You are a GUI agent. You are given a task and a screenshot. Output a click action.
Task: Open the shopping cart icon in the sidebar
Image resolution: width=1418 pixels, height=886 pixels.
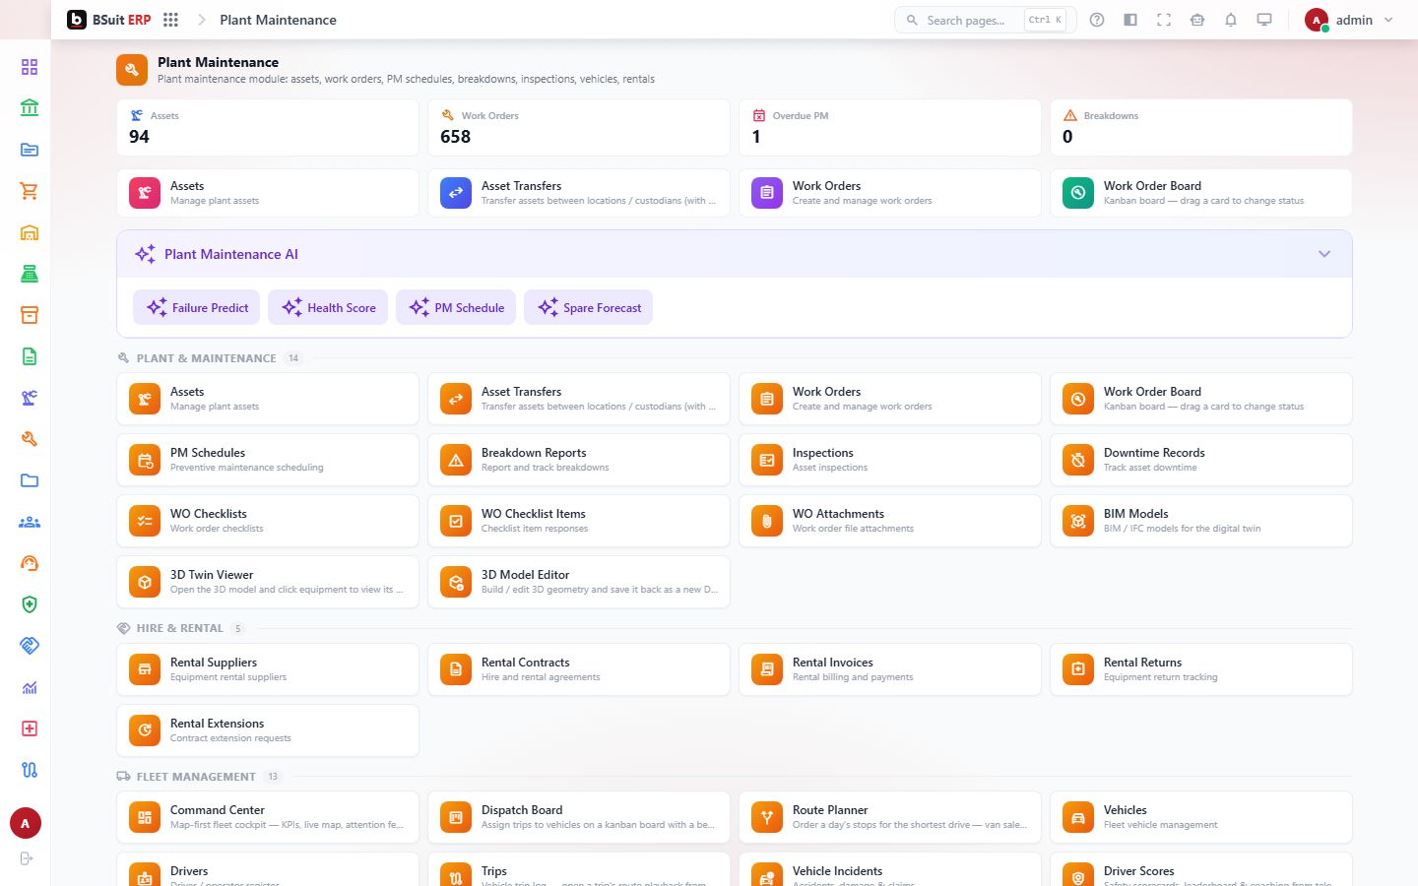30,191
